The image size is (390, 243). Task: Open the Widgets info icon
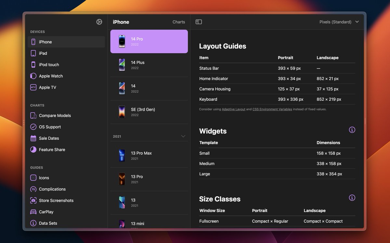click(352, 130)
